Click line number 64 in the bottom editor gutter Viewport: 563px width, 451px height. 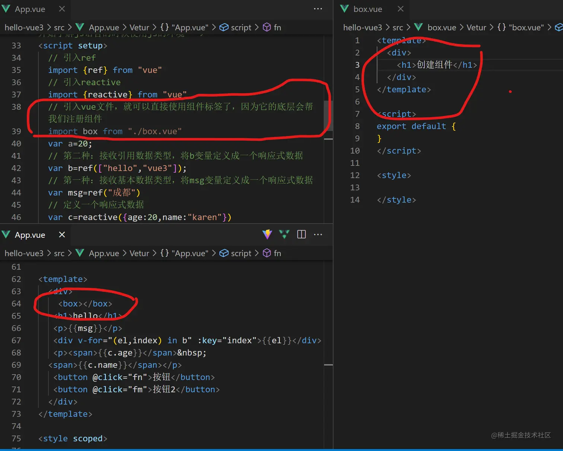pos(16,304)
